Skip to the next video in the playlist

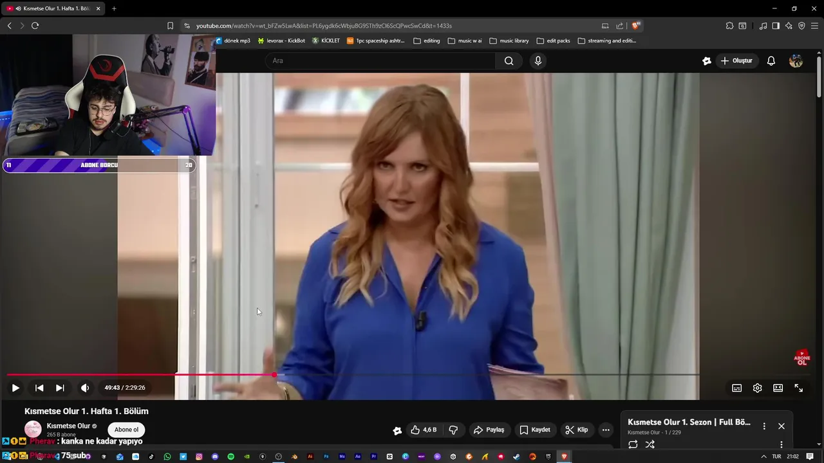click(60, 388)
